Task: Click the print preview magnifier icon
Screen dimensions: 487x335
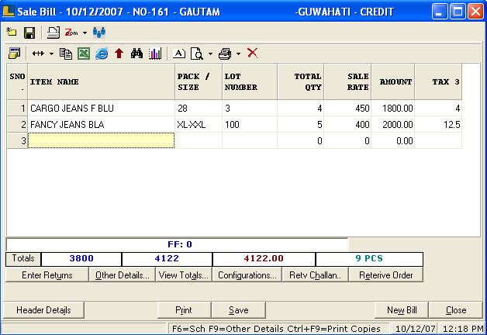Action: pyautogui.click(x=197, y=54)
